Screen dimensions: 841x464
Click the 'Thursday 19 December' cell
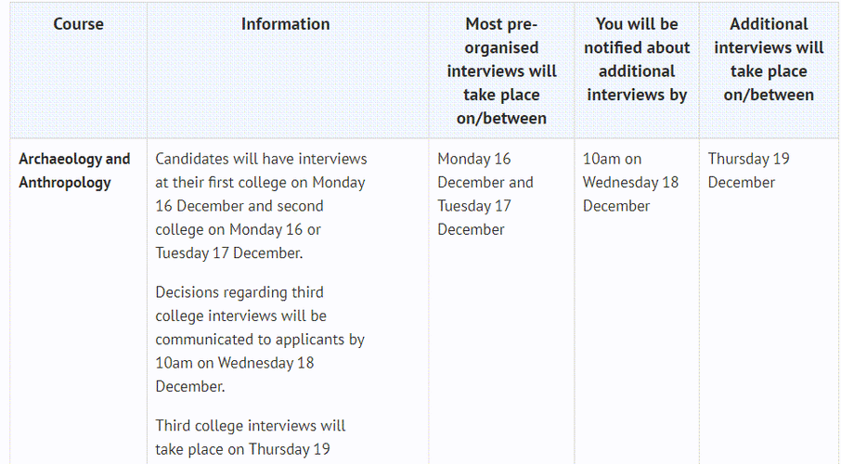[748, 171]
